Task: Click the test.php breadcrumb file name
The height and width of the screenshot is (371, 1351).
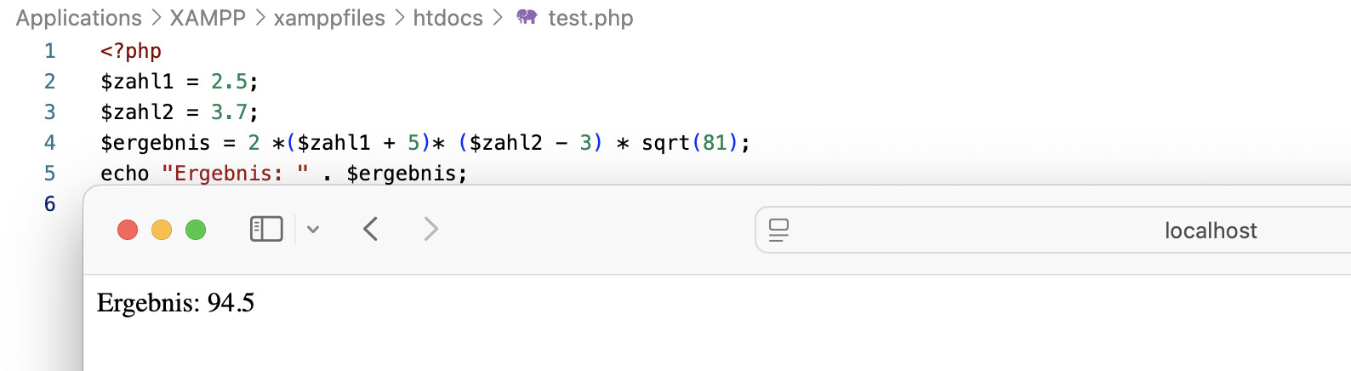Action: 590,18
